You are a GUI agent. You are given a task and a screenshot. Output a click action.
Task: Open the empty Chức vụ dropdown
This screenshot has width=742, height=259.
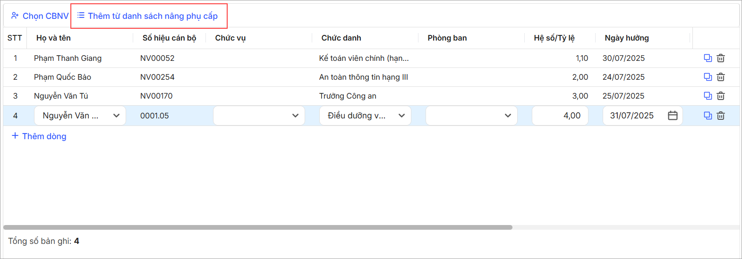[259, 116]
